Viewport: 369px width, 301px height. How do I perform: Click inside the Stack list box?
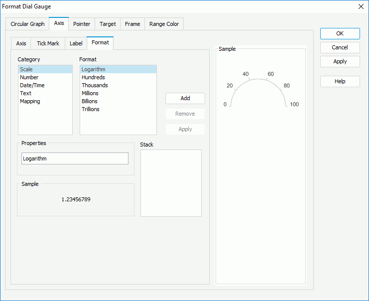tap(171, 183)
